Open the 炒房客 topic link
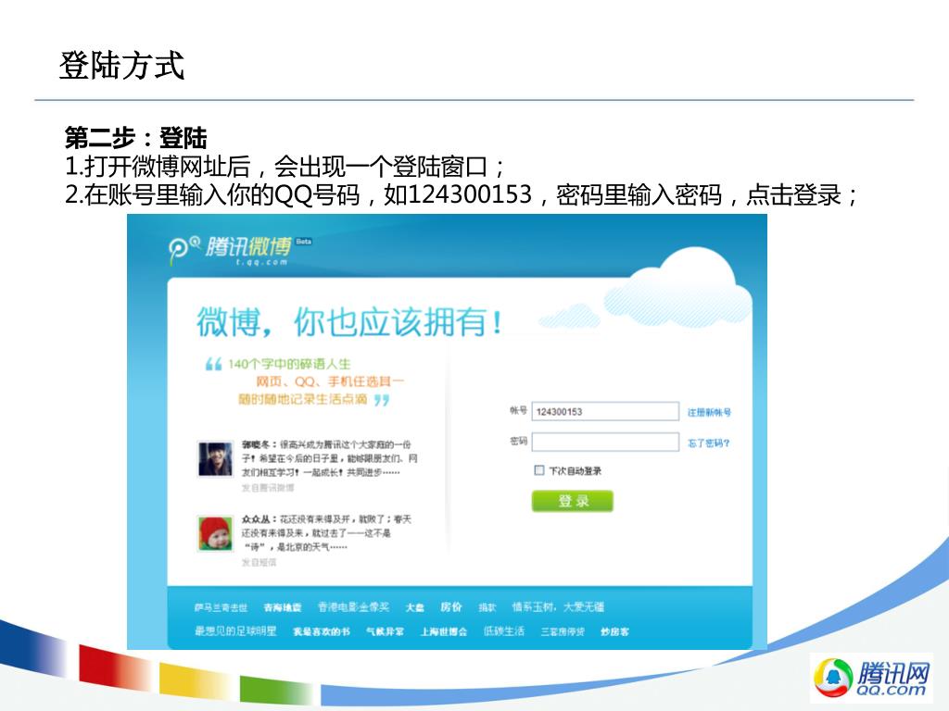Viewport: 949px width, 711px height. pyautogui.click(x=615, y=631)
